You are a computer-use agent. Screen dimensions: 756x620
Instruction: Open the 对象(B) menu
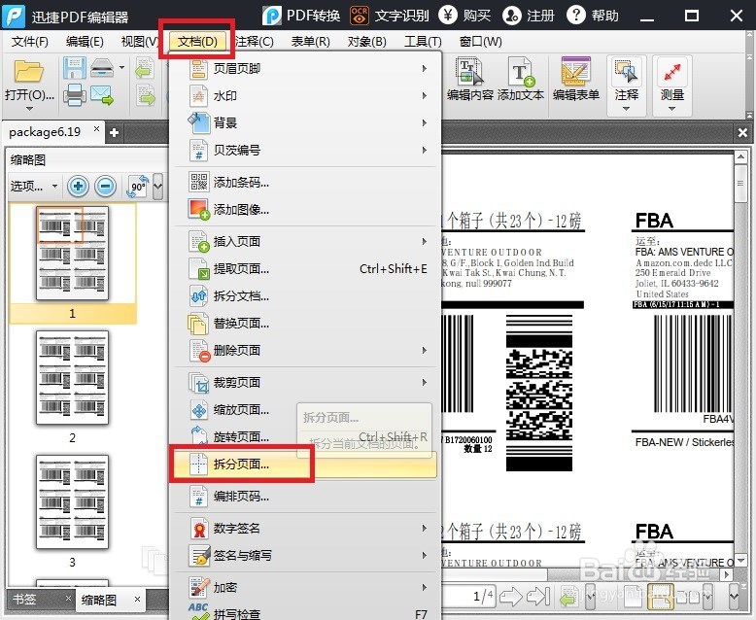point(366,42)
